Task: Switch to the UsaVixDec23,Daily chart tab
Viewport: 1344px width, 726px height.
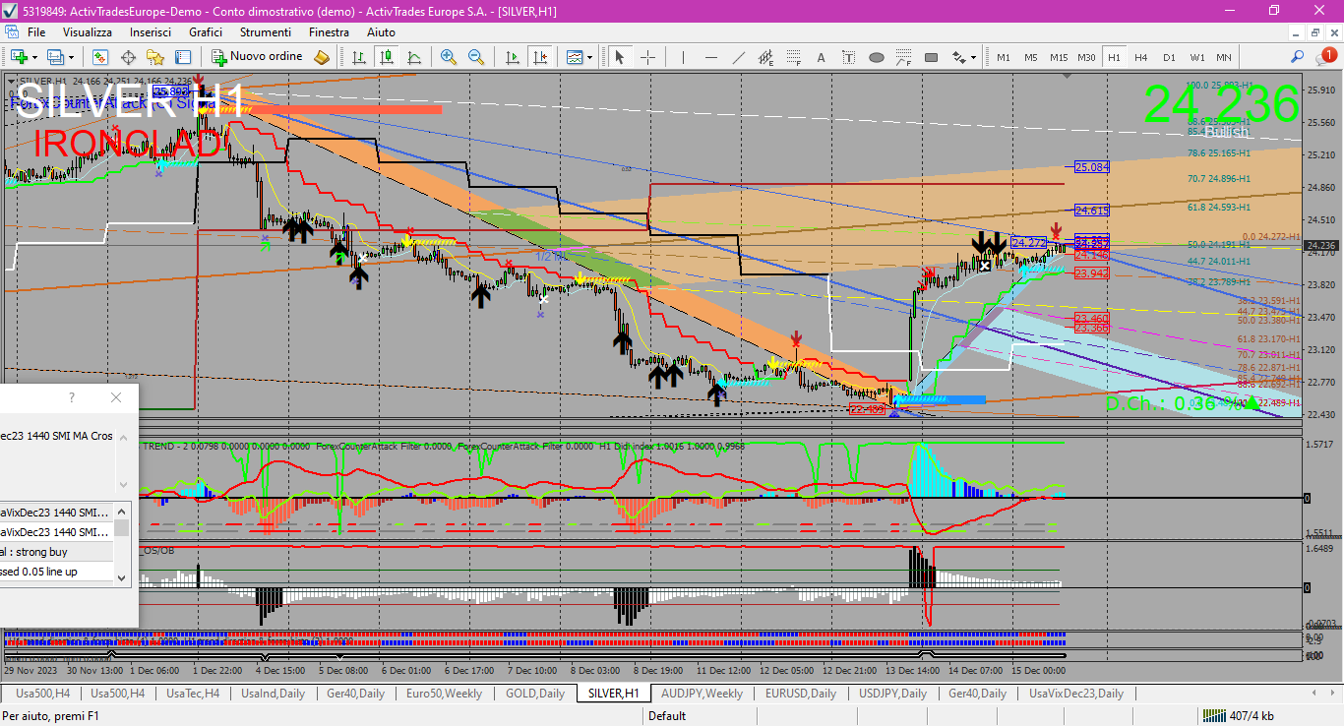Action: [1076, 694]
